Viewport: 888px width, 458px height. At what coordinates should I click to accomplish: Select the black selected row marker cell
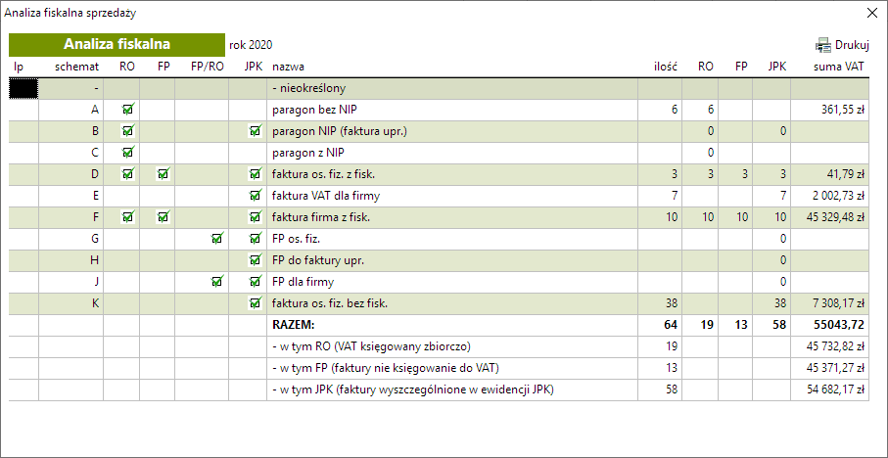(23, 88)
